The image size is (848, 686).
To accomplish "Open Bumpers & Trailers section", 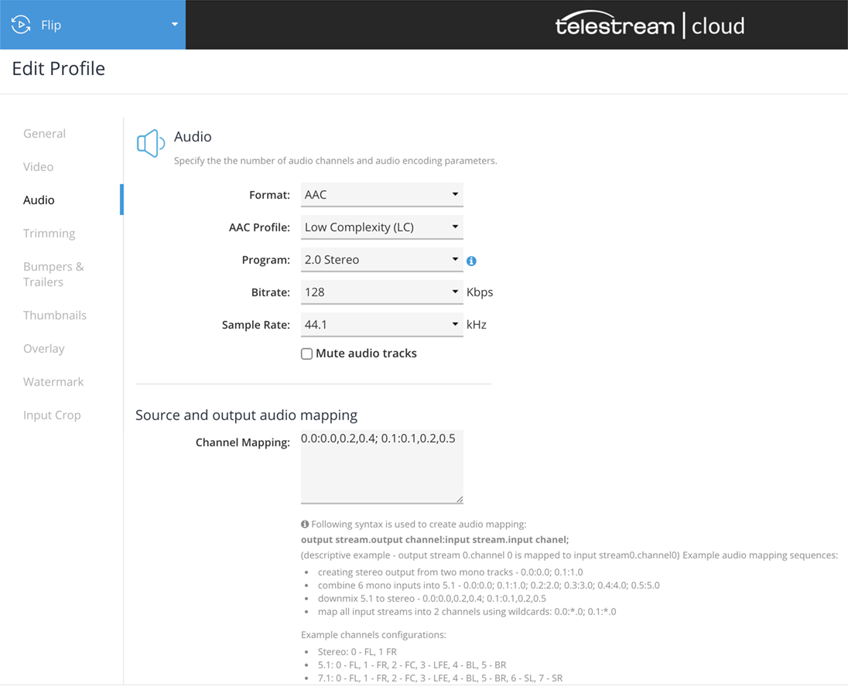I will click(53, 274).
